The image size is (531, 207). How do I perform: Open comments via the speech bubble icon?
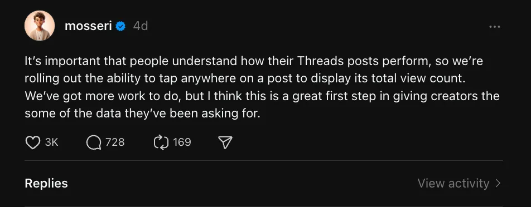point(94,142)
